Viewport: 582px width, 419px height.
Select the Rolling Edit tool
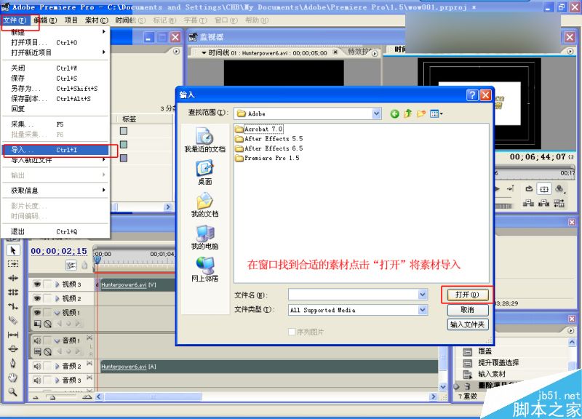click(13, 292)
